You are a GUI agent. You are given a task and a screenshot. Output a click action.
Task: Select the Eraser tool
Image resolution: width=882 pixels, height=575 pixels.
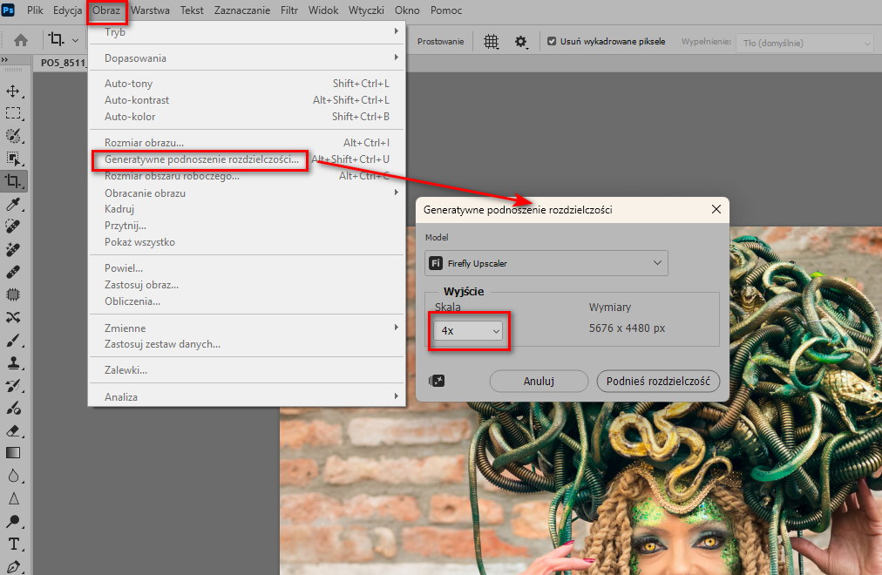pyautogui.click(x=13, y=430)
